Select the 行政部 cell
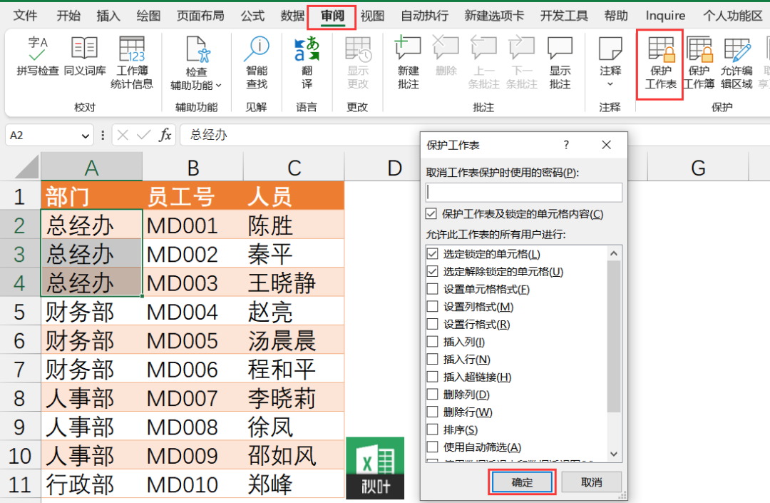The height and width of the screenshot is (503, 770). (x=91, y=484)
